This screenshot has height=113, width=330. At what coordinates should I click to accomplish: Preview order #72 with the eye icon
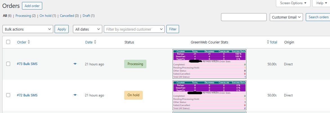[75, 95]
